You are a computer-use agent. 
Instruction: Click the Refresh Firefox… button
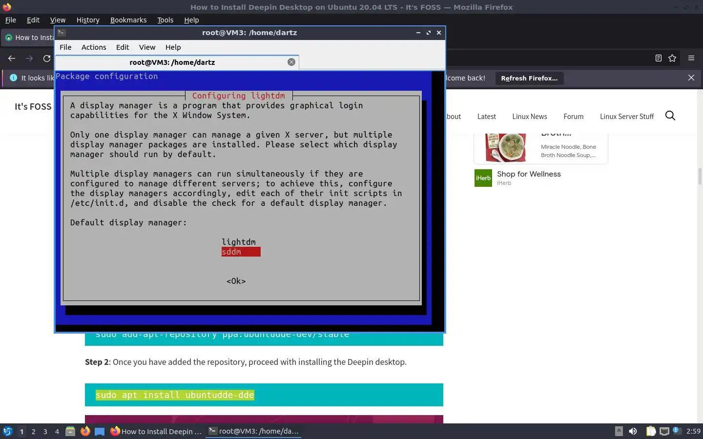[529, 78]
